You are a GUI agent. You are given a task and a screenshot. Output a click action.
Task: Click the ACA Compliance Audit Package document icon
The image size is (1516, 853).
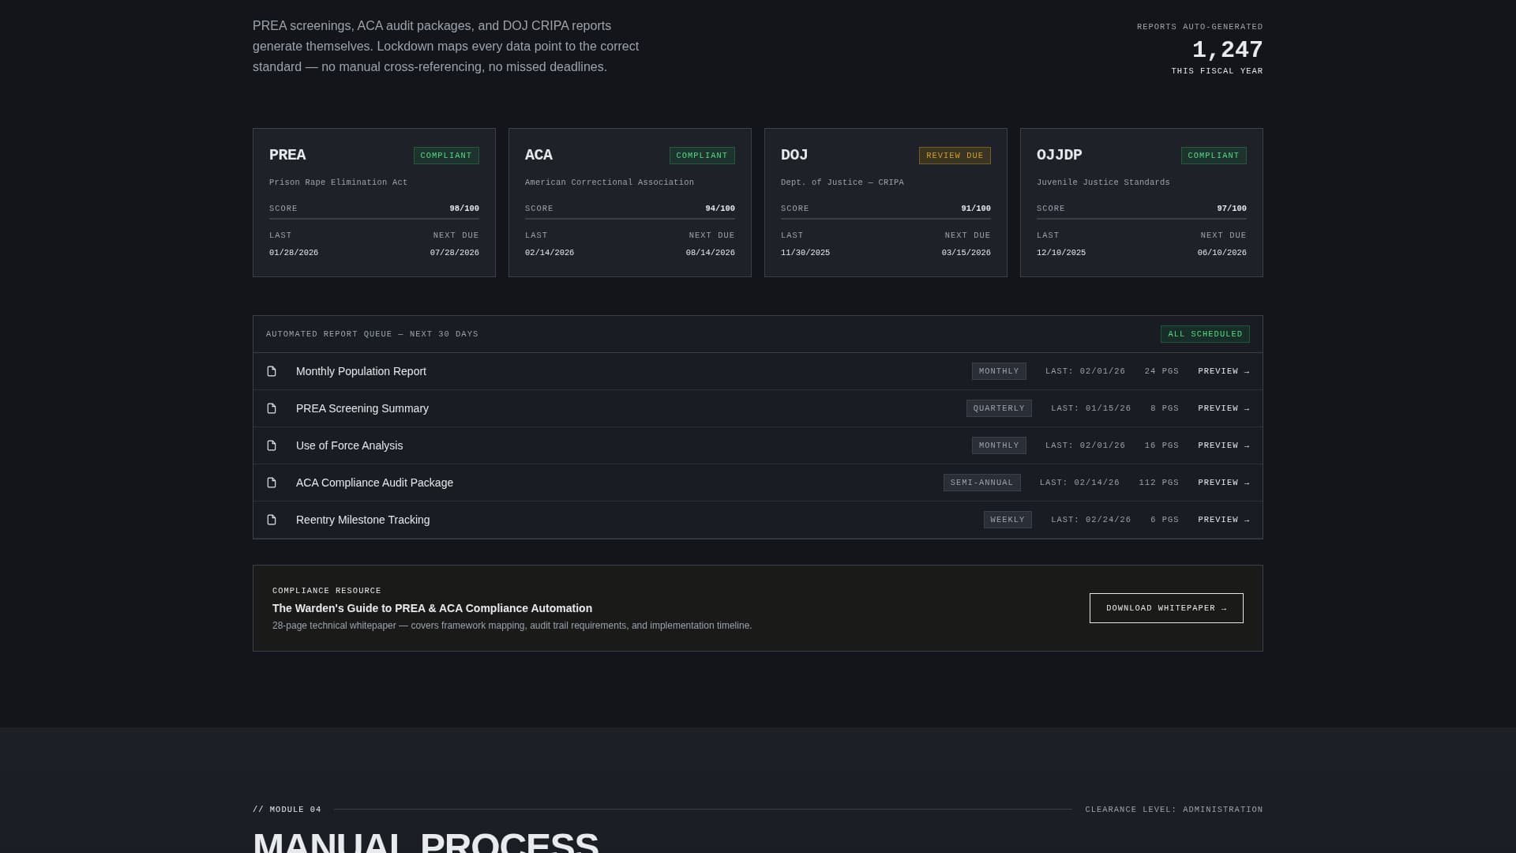(x=272, y=483)
